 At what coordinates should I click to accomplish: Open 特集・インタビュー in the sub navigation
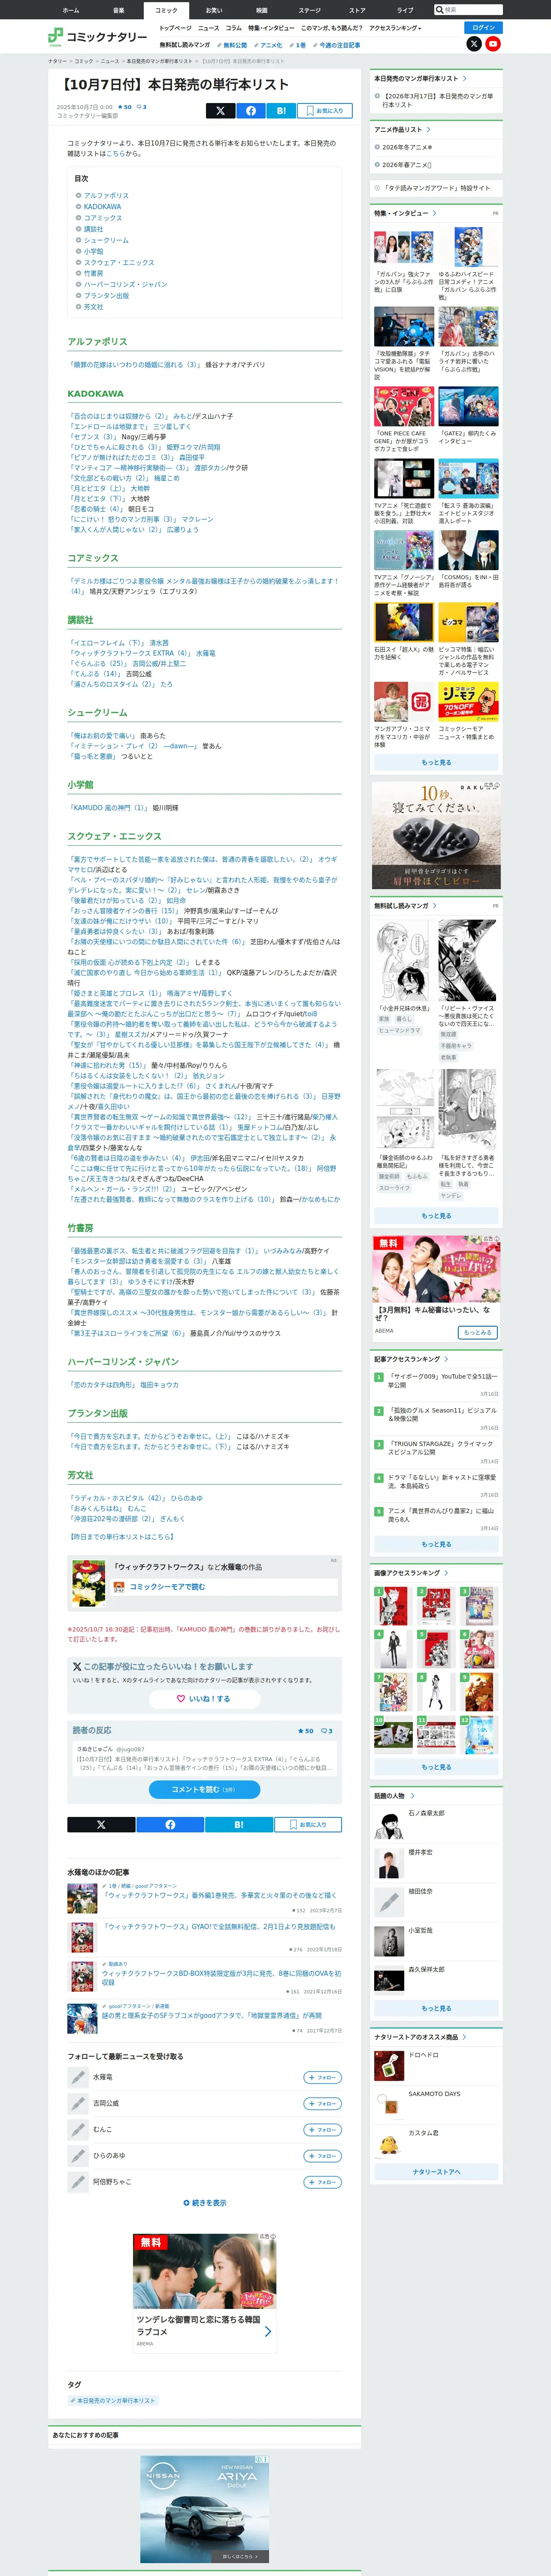(271, 28)
